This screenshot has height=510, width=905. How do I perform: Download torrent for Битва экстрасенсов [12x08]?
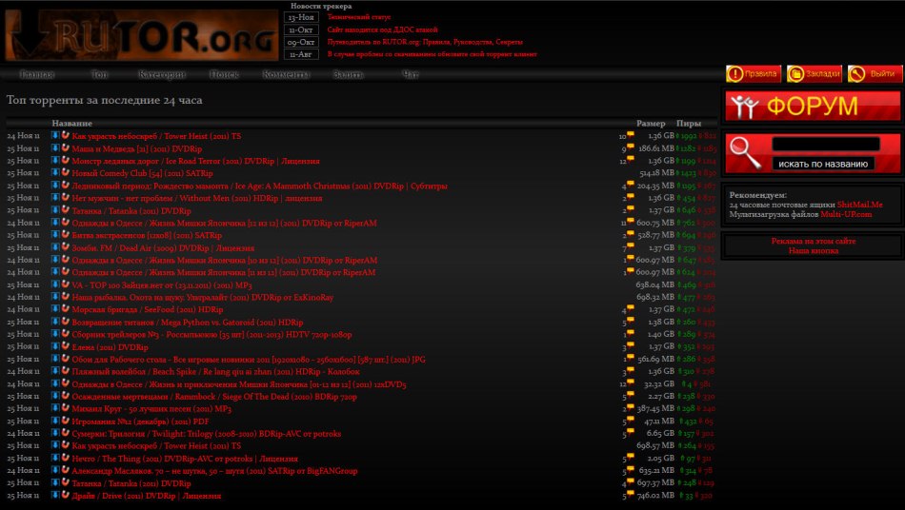click(55, 234)
